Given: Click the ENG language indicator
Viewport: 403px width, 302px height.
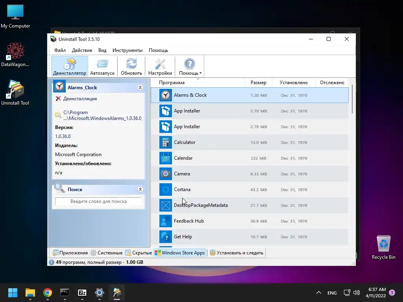Looking at the screenshot, I should click(x=332, y=293).
